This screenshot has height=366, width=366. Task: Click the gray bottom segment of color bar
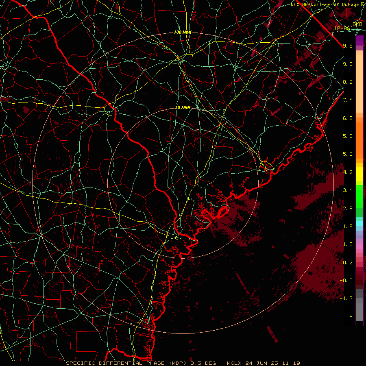359,310
